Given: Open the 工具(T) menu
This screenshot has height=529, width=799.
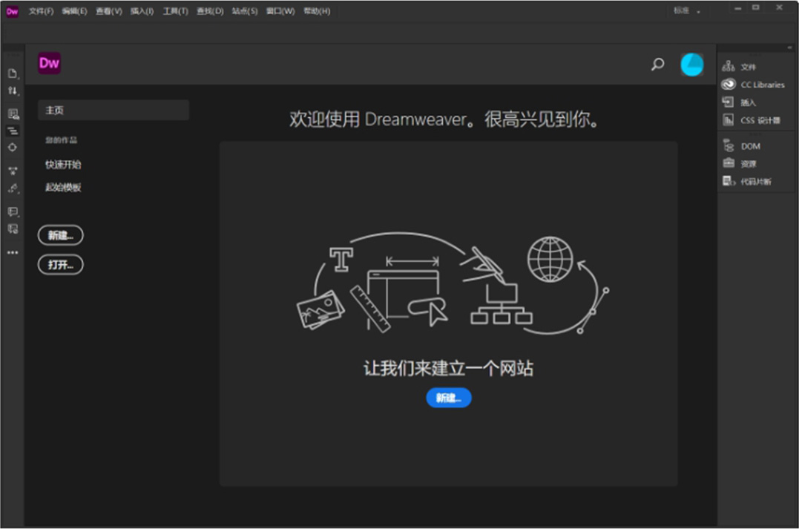Looking at the screenshot, I should tap(175, 11).
